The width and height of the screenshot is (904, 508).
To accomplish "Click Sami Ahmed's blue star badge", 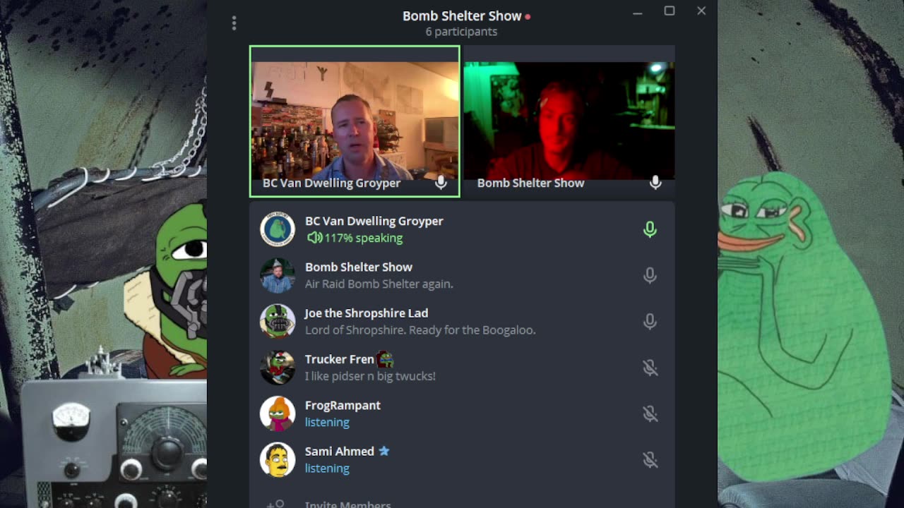I will [383, 451].
